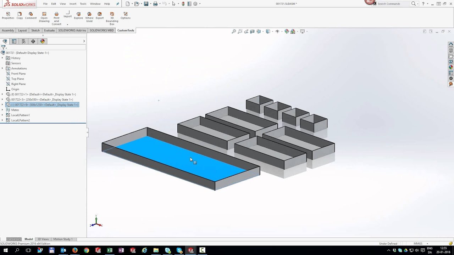Open the Insert menu

pos(73,4)
